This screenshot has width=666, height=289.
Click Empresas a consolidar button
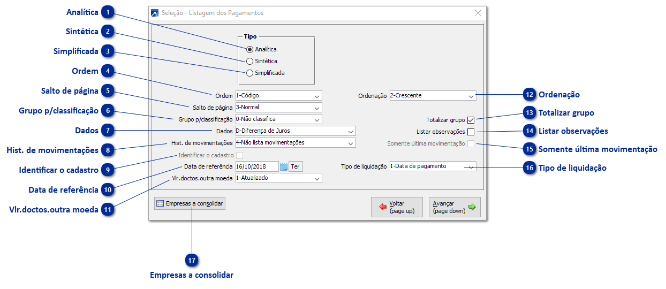[x=190, y=203]
